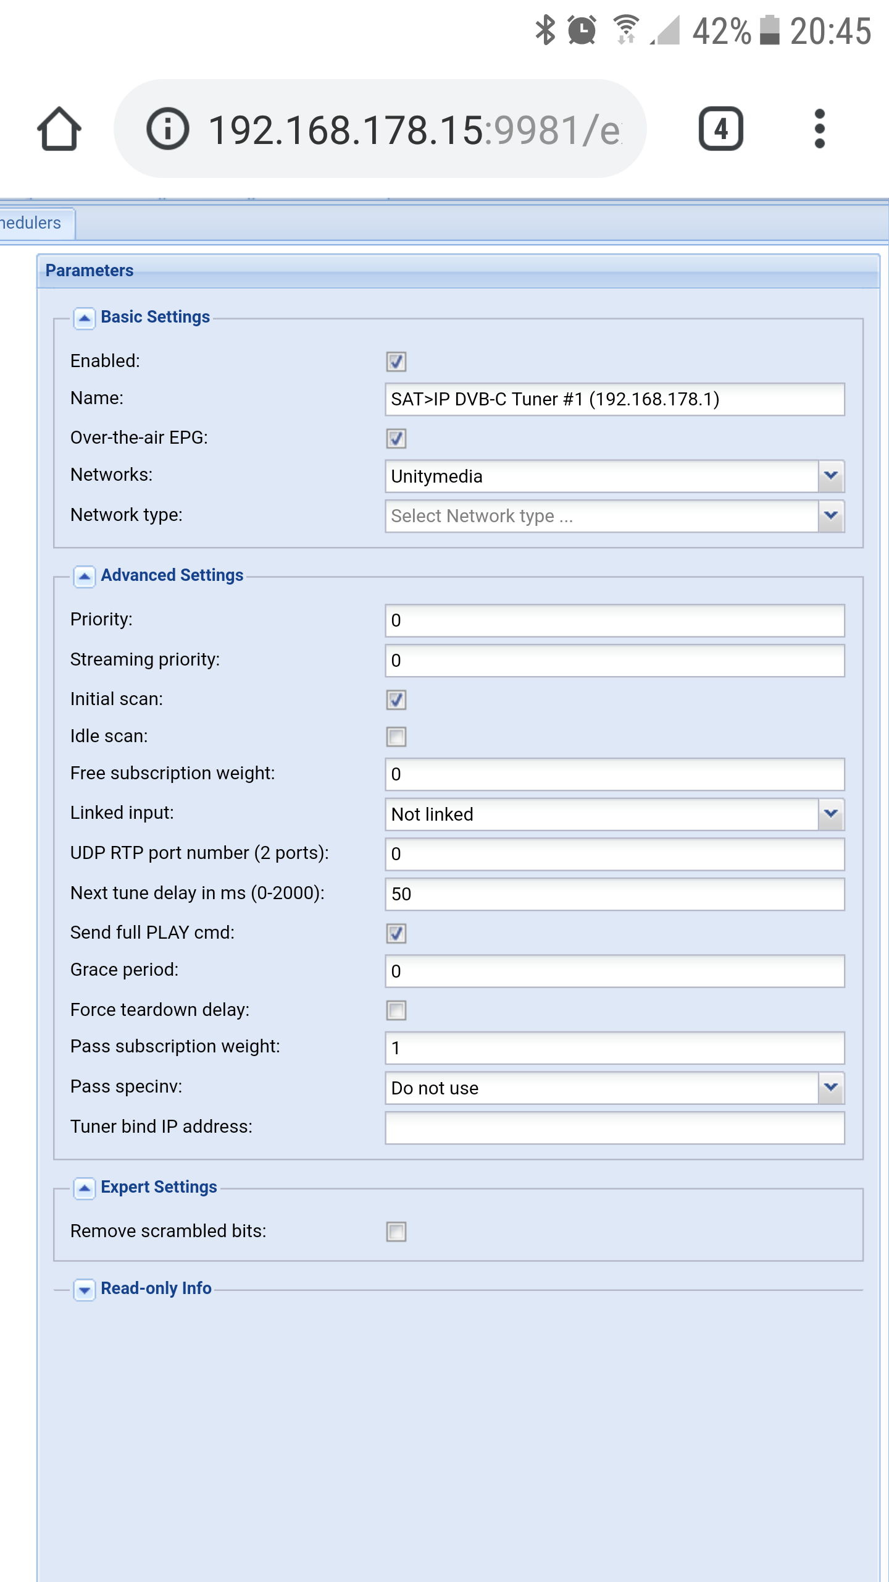The width and height of the screenshot is (889, 1582).
Task: Tap the alarm status icon
Action: (x=582, y=30)
